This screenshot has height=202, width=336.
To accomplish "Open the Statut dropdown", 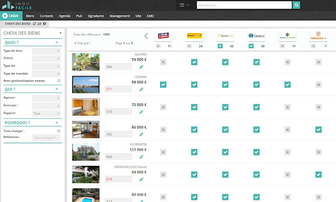I will point(46,58).
